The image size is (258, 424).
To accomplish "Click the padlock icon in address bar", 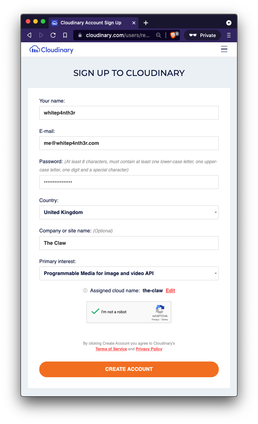I will (80, 35).
